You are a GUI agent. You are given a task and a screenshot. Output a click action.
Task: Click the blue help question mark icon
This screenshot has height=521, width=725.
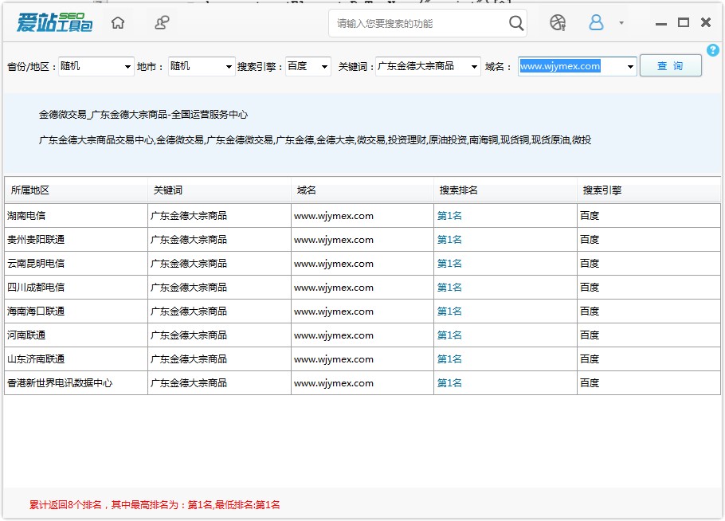coord(712,50)
